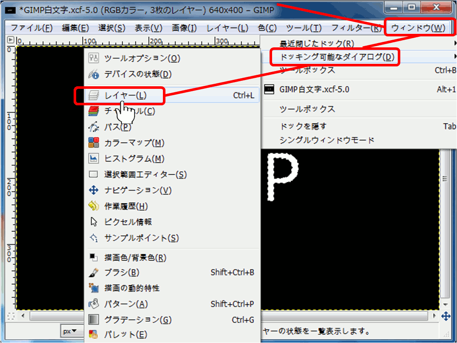This screenshot has height=343, width=457.
Task: Open the px unit dropdown
Action: (70, 331)
